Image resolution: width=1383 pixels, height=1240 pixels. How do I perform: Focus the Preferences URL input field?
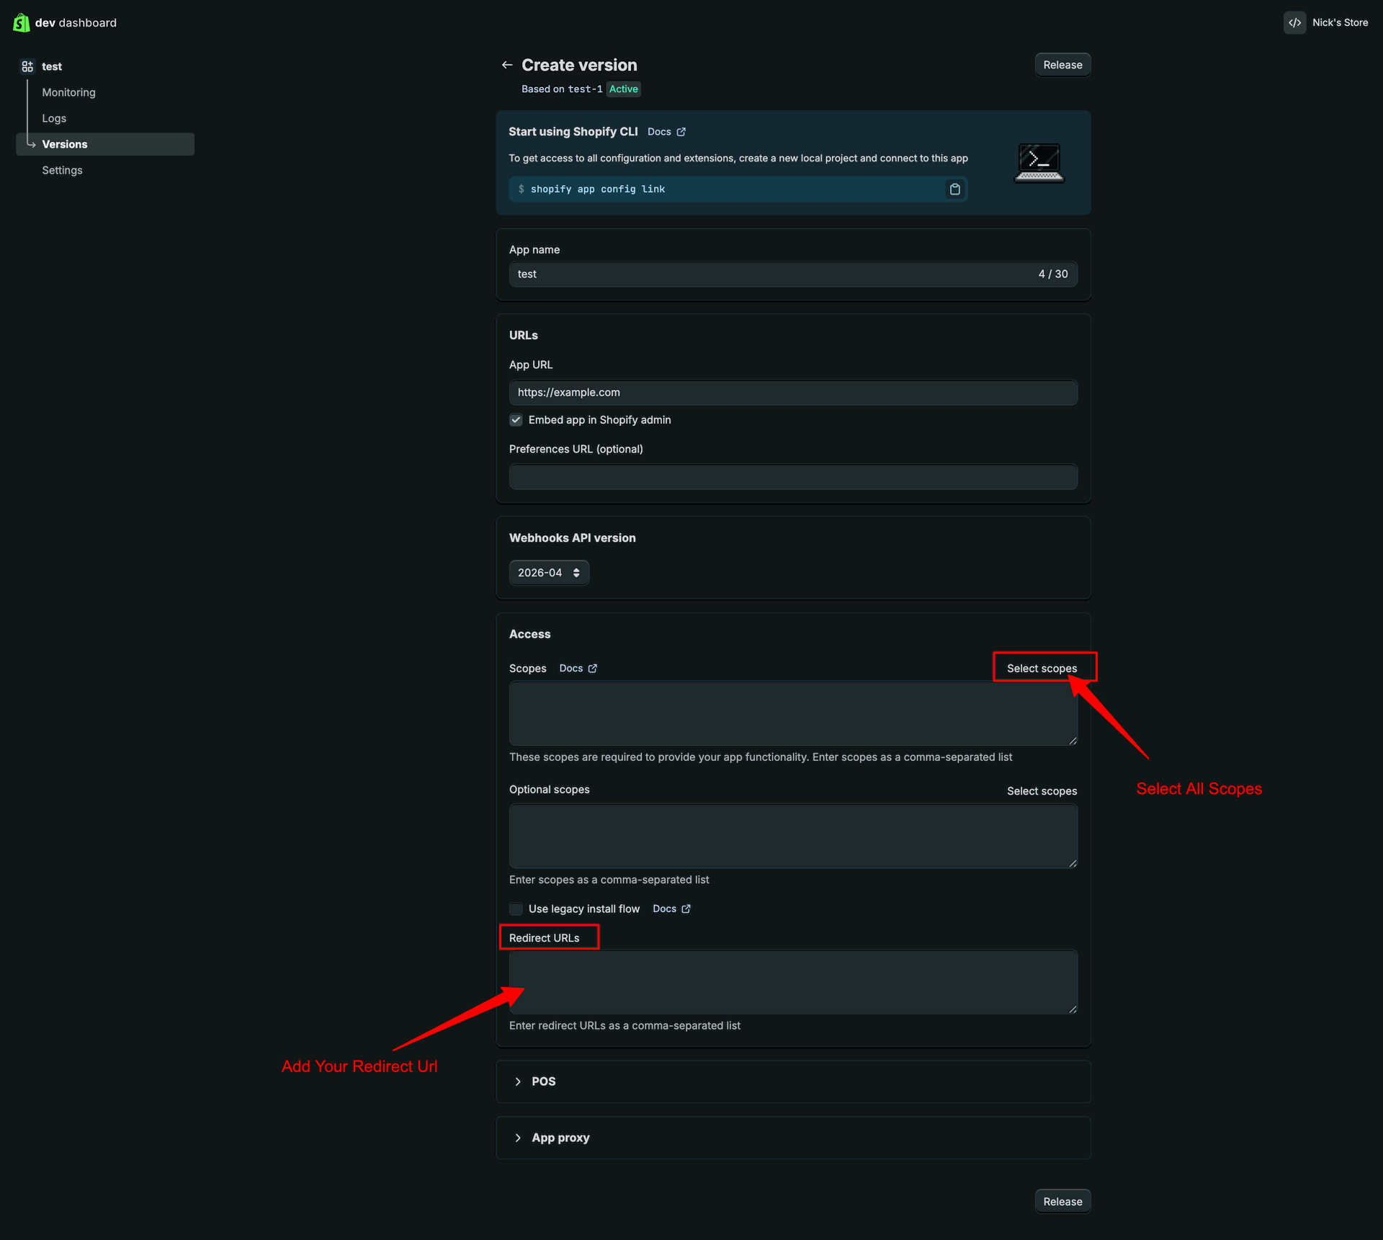793,477
